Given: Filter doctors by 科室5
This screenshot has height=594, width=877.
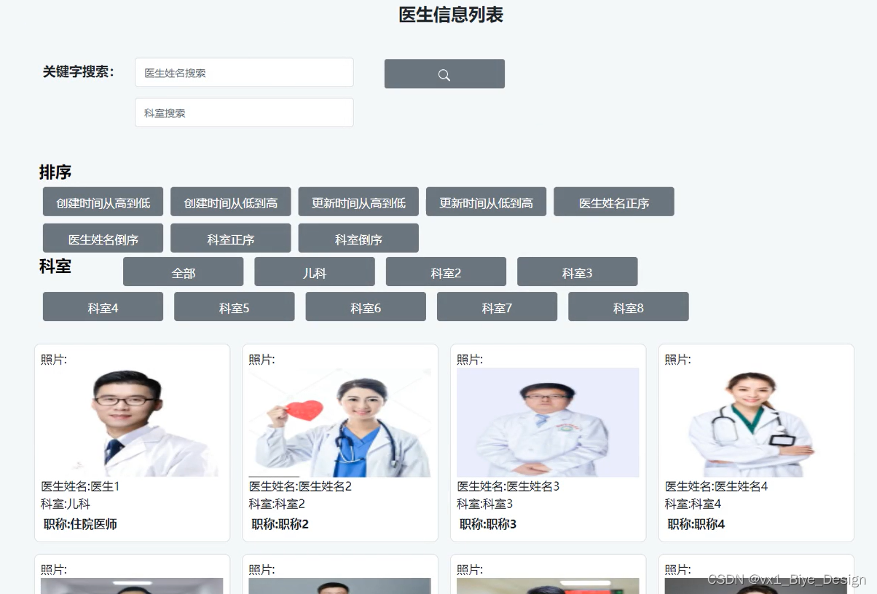Looking at the screenshot, I should tap(235, 306).
